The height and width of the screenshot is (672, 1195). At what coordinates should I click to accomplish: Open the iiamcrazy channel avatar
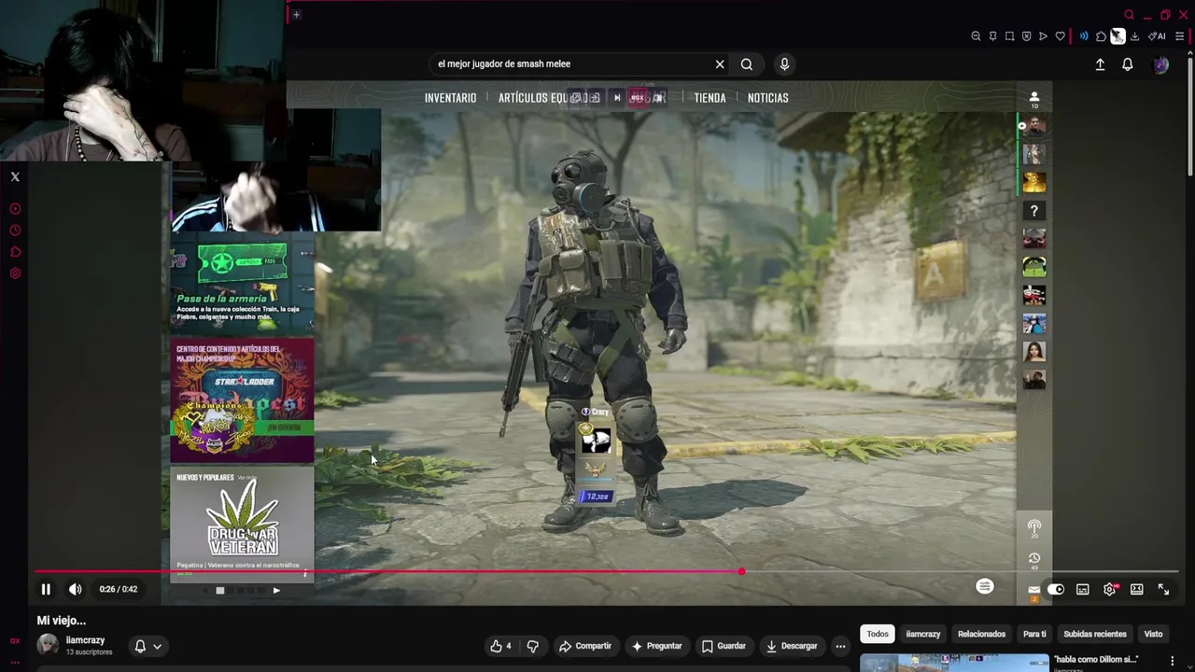click(x=48, y=645)
